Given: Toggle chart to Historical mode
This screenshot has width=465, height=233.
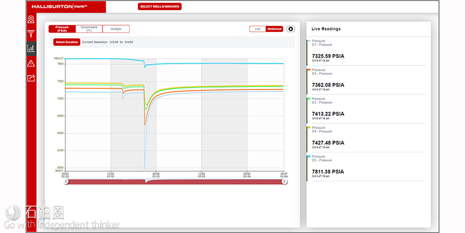Looking at the screenshot, I should (274, 29).
